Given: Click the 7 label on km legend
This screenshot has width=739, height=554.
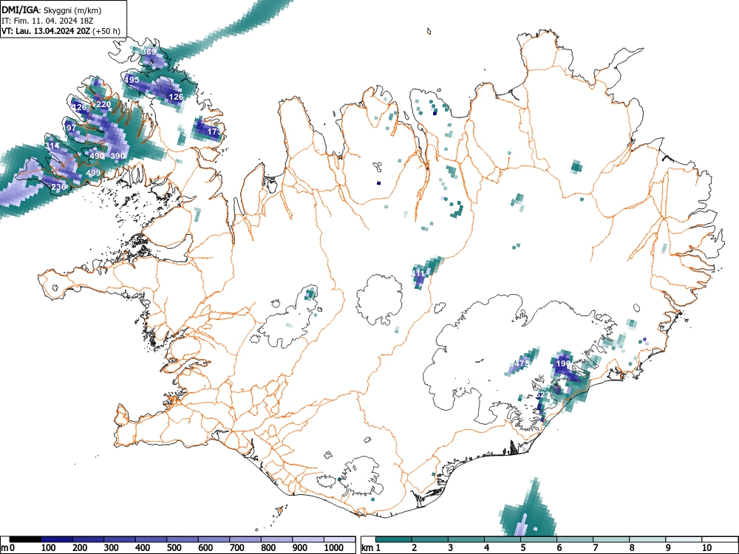Looking at the screenshot, I should pyautogui.click(x=596, y=548).
